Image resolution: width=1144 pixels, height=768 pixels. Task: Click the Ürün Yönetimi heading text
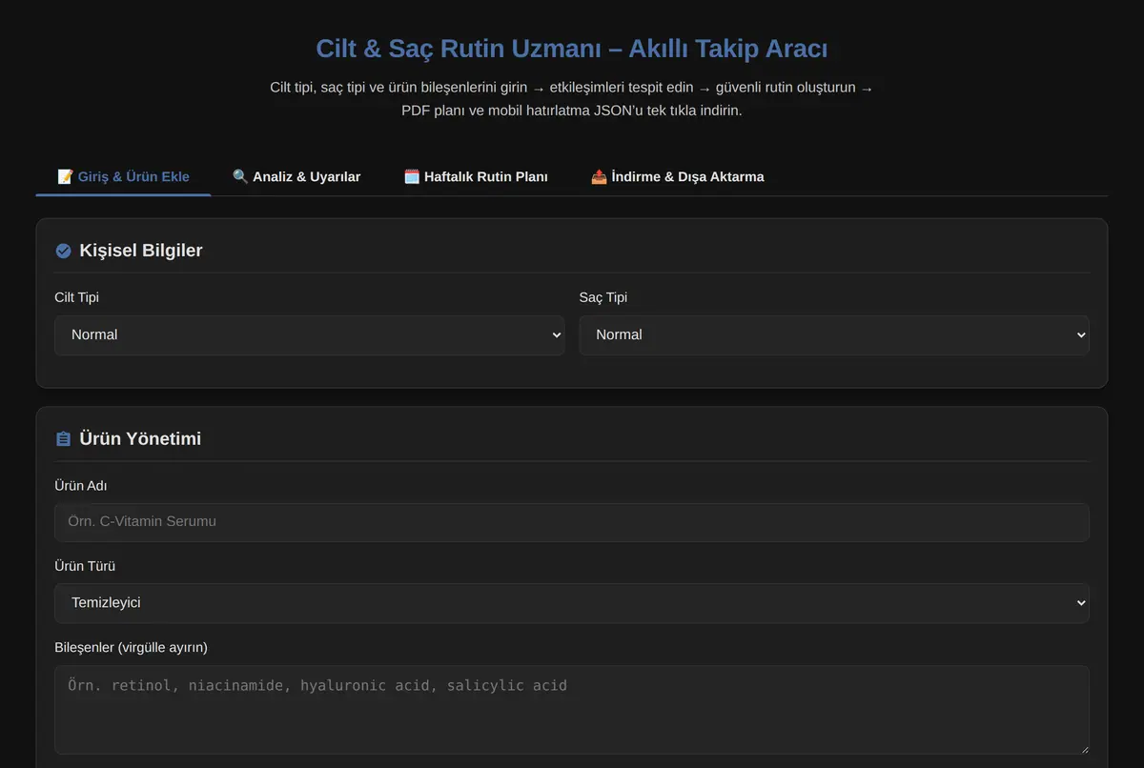140,439
